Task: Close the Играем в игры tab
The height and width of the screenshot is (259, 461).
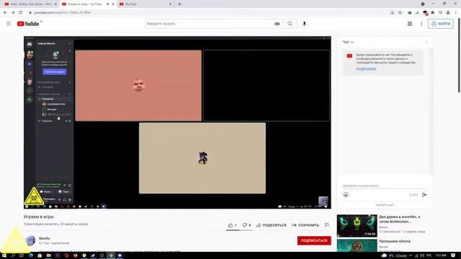Action: coord(113,4)
